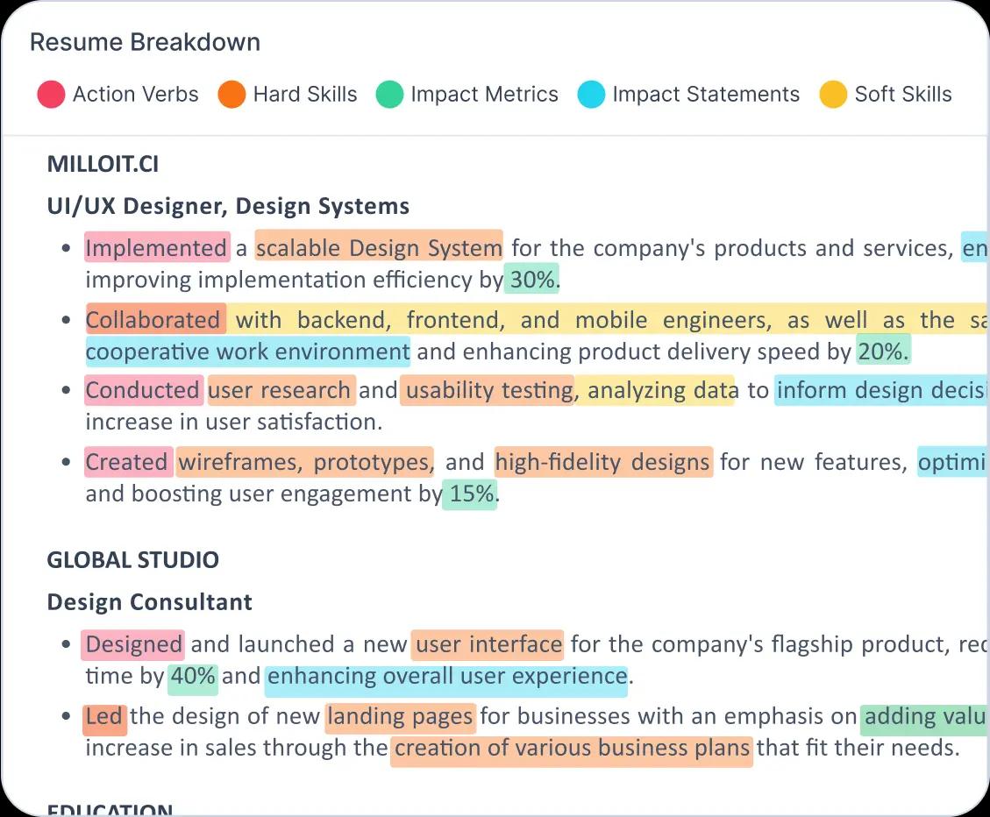Viewport: 990px width, 817px height.
Task: Click the highlighted word "Collaborated"
Action: click(x=155, y=320)
